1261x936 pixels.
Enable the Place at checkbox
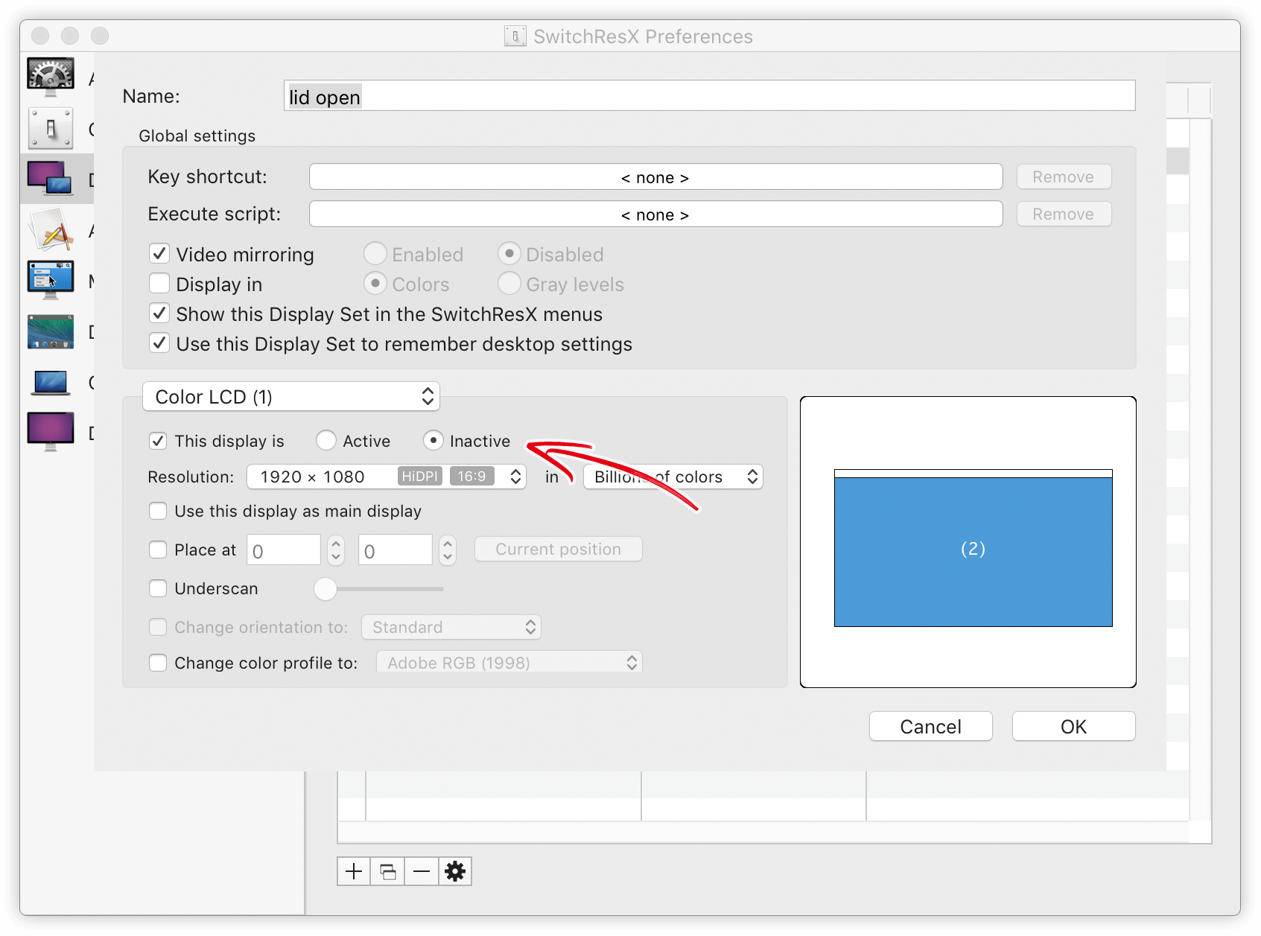(158, 550)
